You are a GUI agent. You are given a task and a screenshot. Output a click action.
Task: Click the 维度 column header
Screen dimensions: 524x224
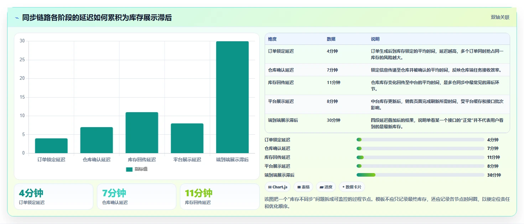273,39
